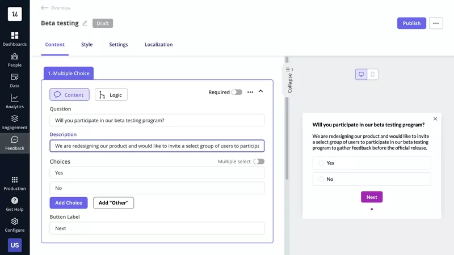
Task: Open the more options menu beside Publish
Action: pyautogui.click(x=436, y=23)
